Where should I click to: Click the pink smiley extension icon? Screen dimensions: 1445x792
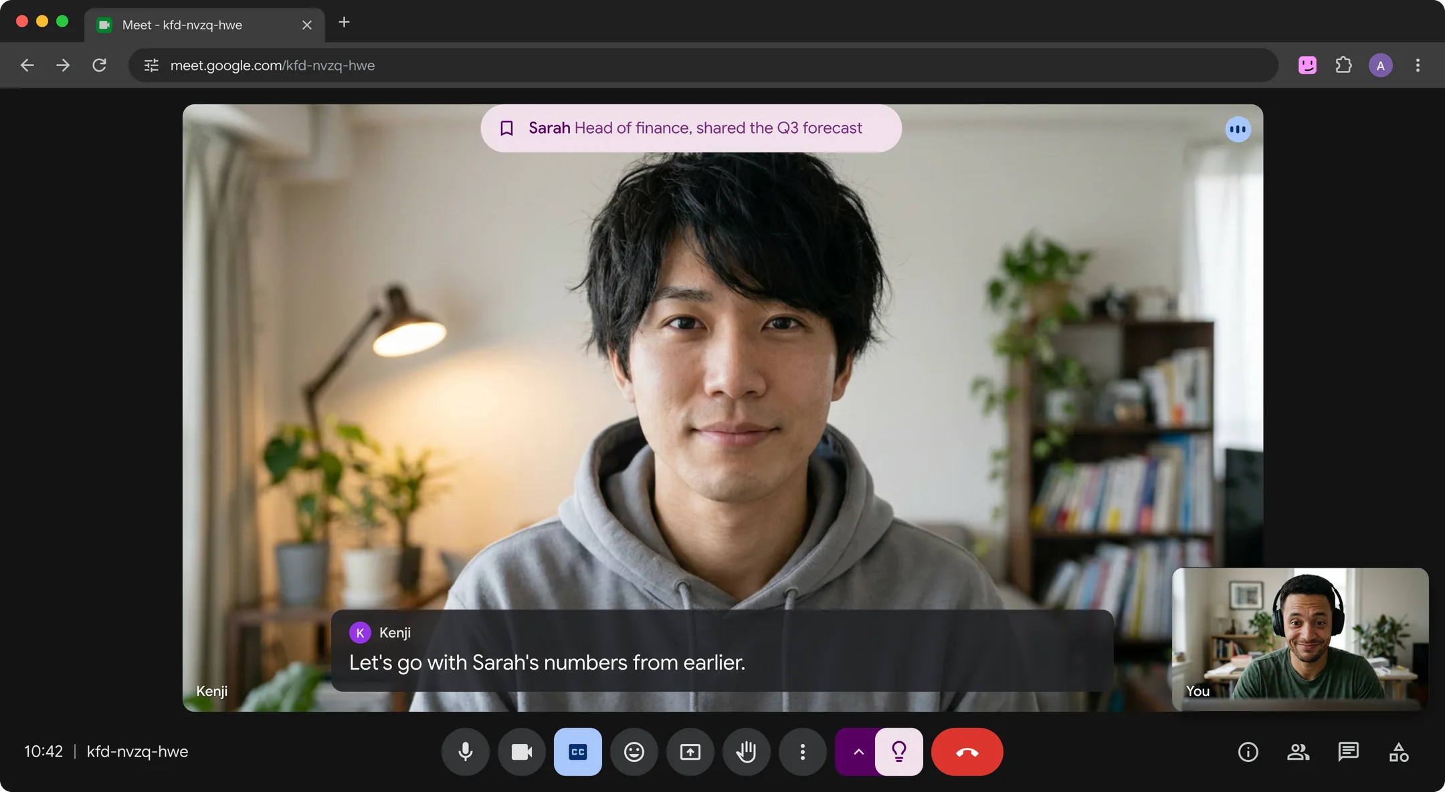coord(1307,65)
